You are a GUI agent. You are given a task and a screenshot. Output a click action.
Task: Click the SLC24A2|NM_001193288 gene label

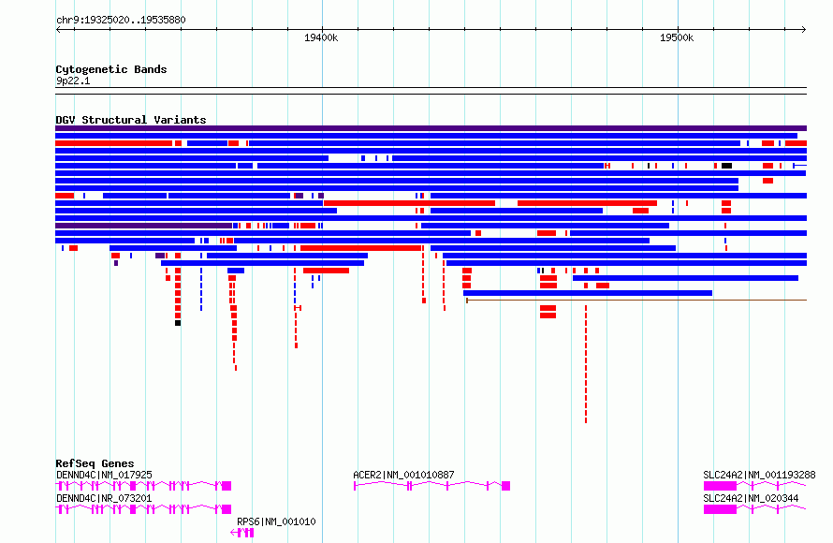point(759,475)
